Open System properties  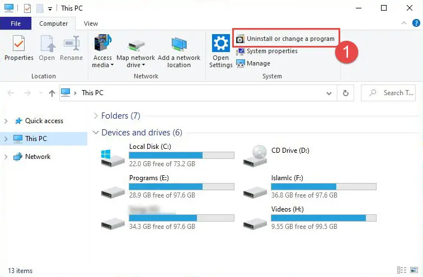tap(267, 51)
